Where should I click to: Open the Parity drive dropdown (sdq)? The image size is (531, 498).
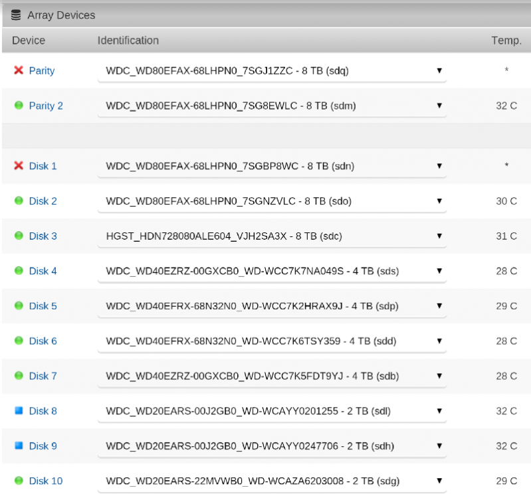coord(272,70)
